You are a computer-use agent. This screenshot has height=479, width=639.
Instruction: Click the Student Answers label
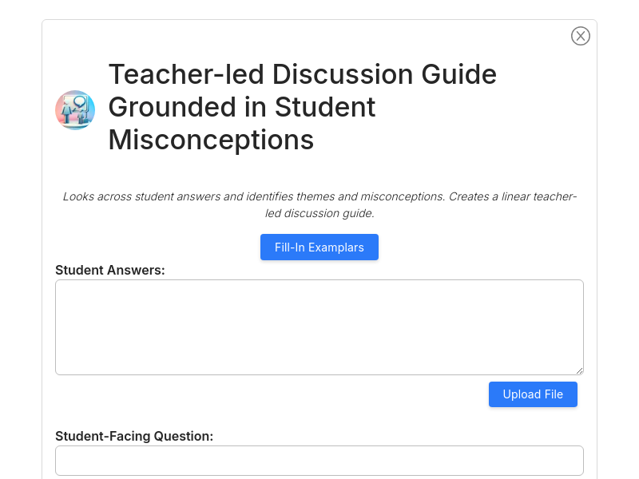coord(110,270)
